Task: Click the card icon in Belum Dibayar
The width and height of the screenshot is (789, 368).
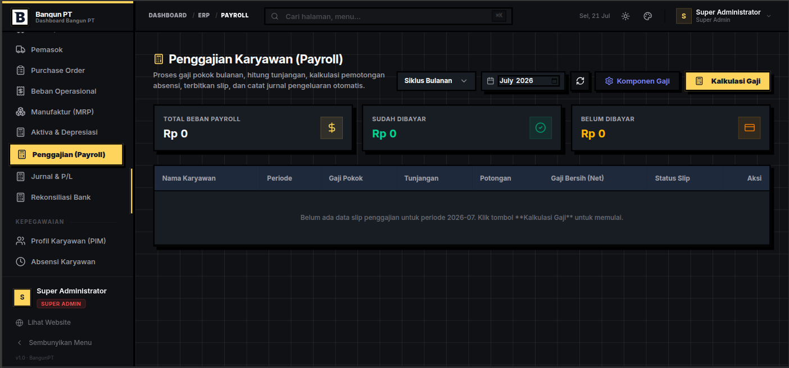Action: coord(749,128)
